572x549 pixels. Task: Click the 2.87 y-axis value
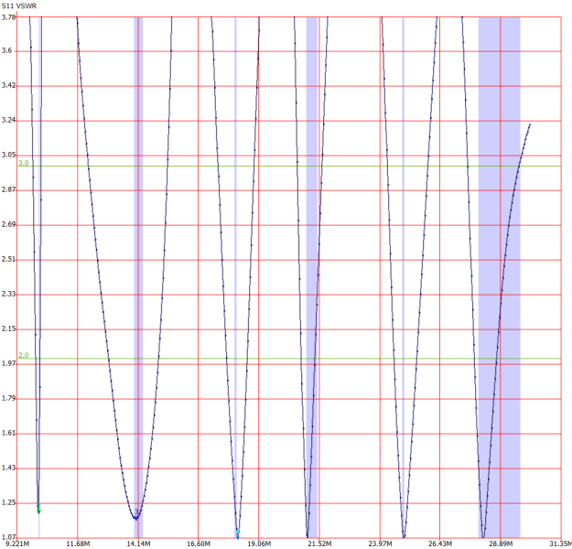[9, 189]
